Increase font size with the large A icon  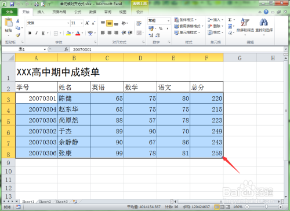pyautogui.click(x=87, y=23)
